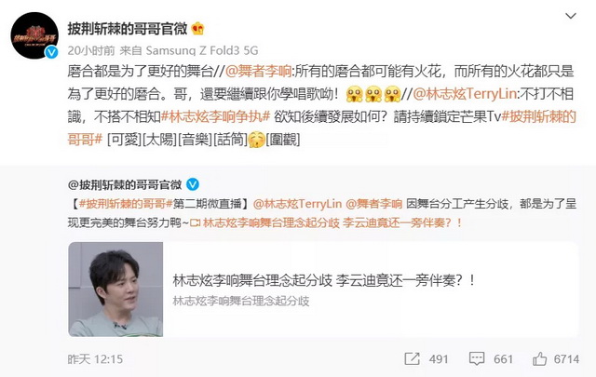The height and width of the screenshot is (377, 596).
Task: Open @舞者李响 mention in reposted post
Action: (373, 204)
